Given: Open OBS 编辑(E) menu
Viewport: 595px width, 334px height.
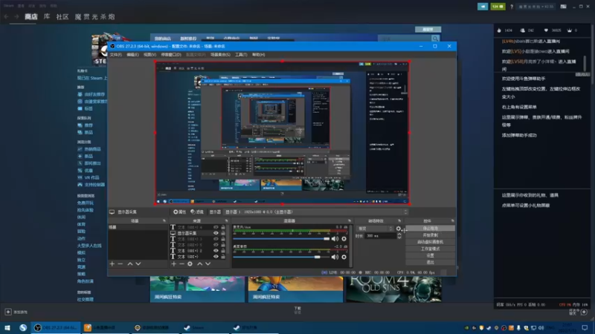Looking at the screenshot, I should [132, 55].
